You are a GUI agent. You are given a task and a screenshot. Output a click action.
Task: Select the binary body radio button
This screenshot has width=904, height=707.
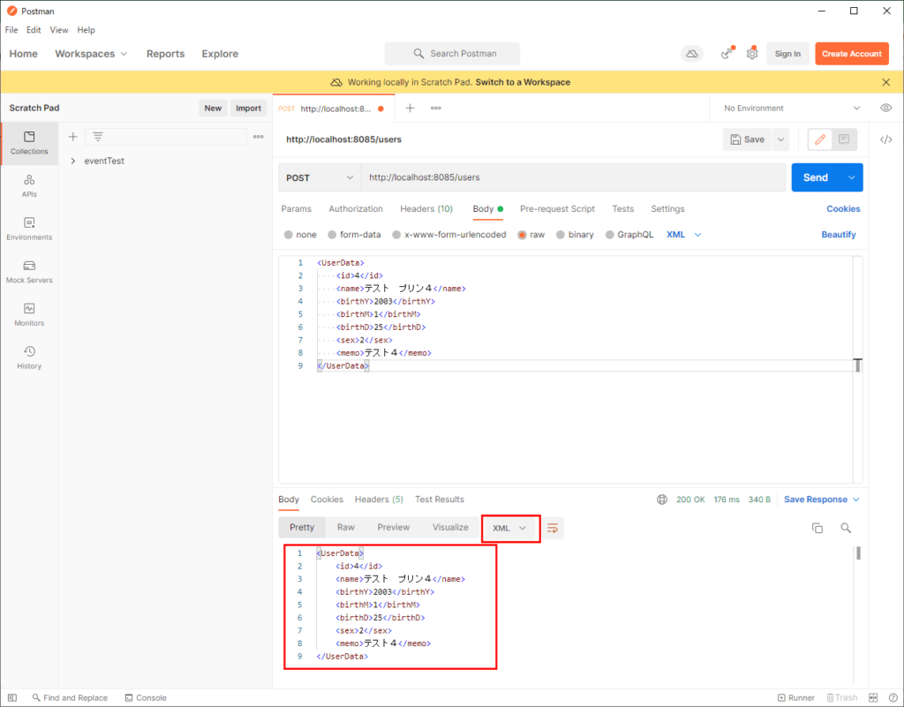[561, 235]
